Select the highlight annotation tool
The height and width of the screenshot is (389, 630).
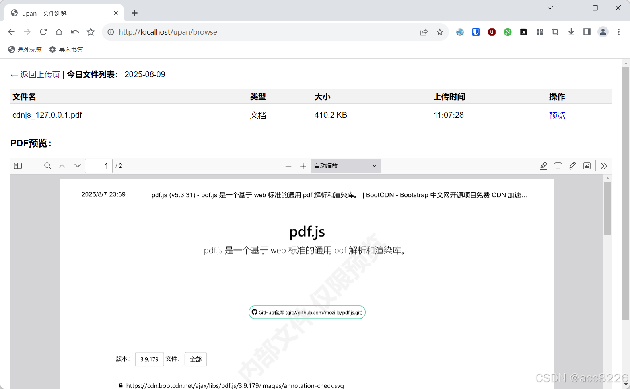click(x=543, y=166)
